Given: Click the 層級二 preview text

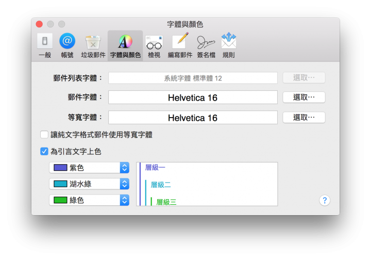Looking at the screenshot, I should 161,185.
